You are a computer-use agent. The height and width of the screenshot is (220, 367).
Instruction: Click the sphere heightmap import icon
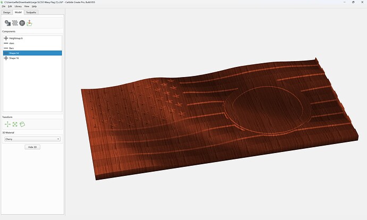[x=22, y=23]
